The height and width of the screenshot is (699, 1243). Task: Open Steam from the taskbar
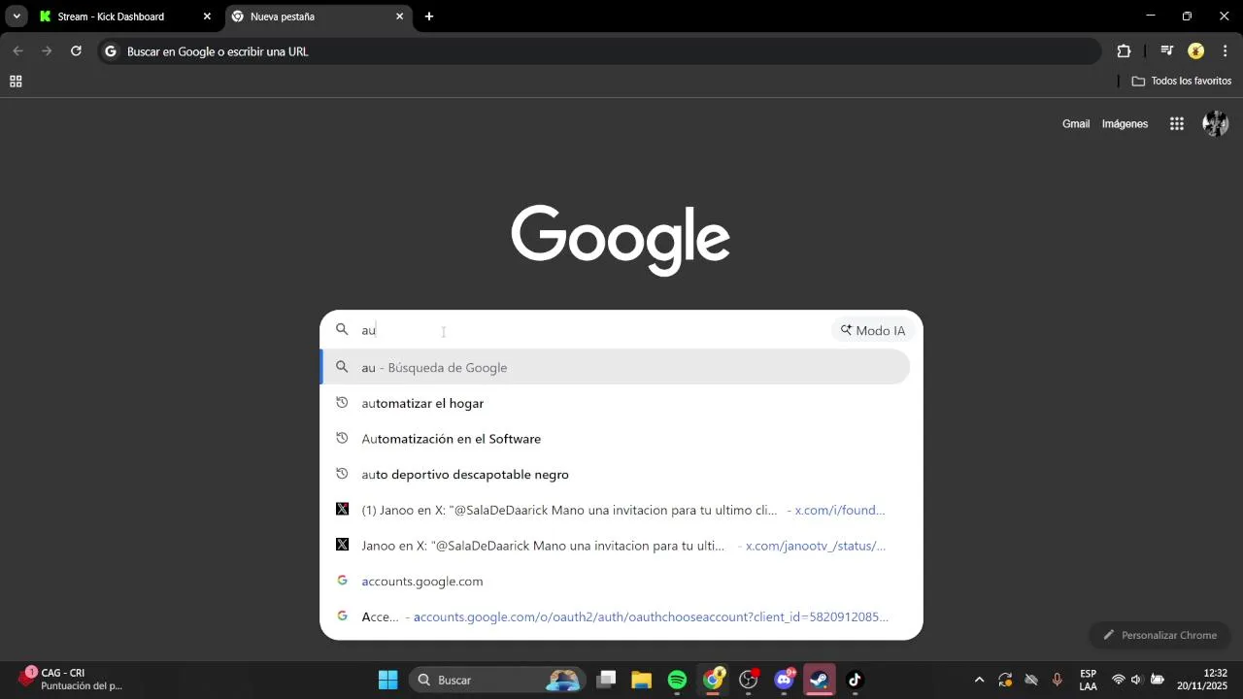click(820, 680)
